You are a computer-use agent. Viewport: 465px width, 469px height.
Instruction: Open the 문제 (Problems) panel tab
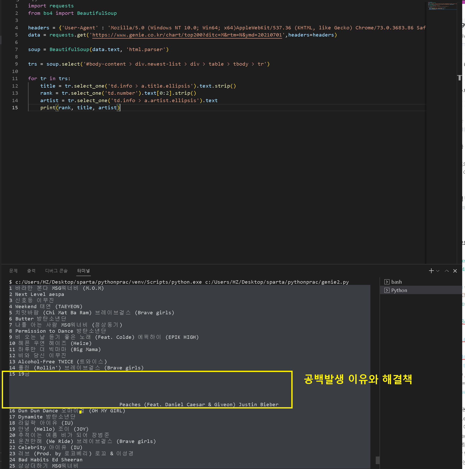(x=13, y=271)
